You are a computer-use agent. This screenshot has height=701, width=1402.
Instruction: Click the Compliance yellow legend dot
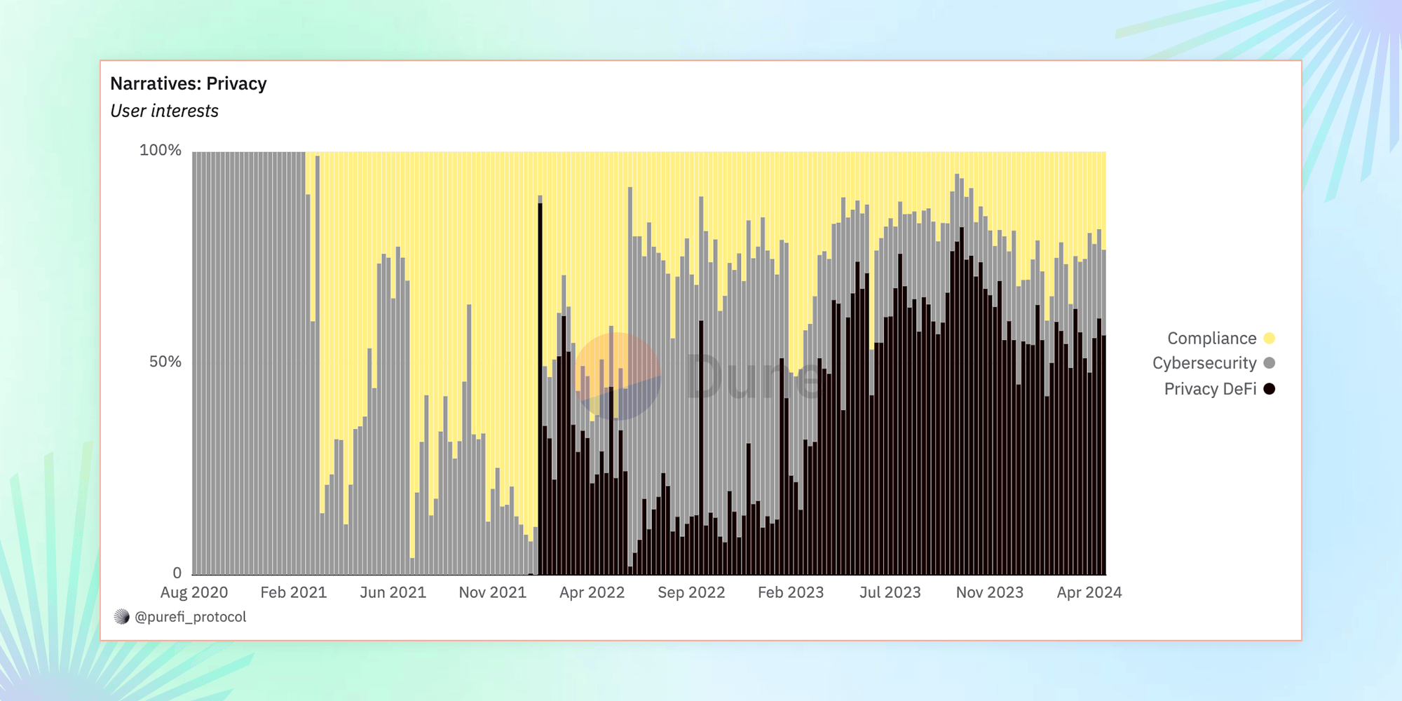click(x=1269, y=339)
